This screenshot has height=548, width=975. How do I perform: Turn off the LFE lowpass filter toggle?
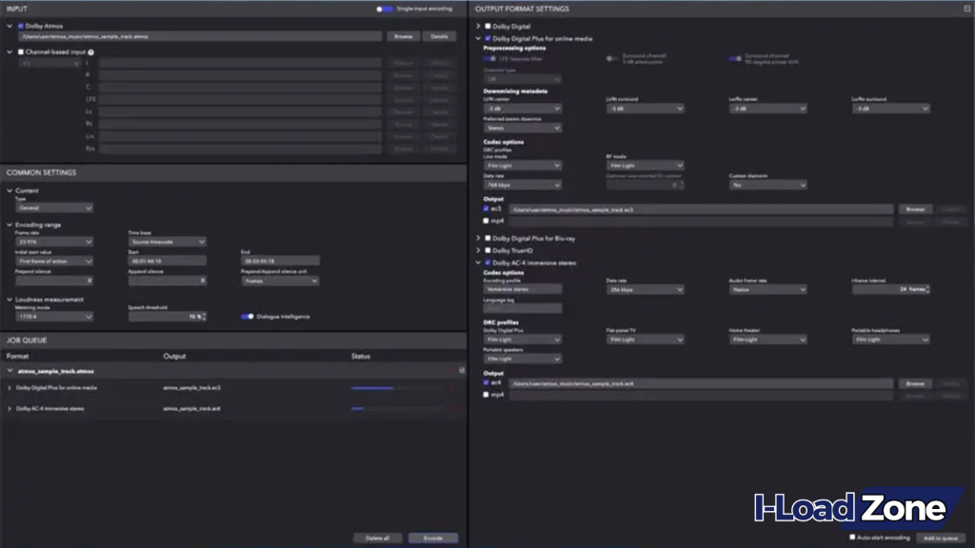487,58
